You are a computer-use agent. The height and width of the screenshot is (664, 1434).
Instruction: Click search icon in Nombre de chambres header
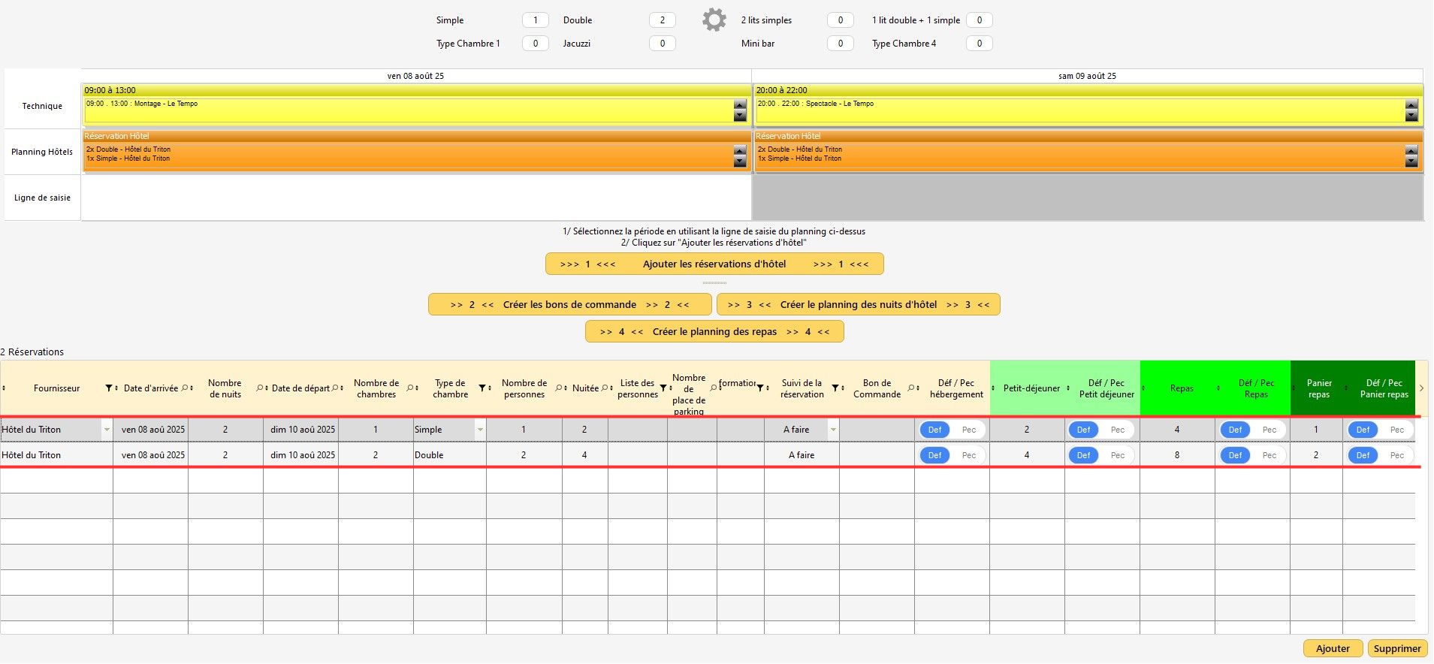(410, 388)
